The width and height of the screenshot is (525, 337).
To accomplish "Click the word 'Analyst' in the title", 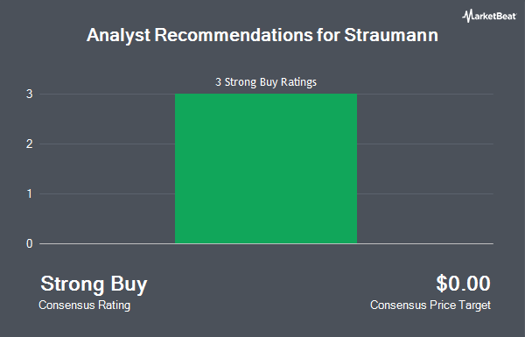I will [118, 36].
